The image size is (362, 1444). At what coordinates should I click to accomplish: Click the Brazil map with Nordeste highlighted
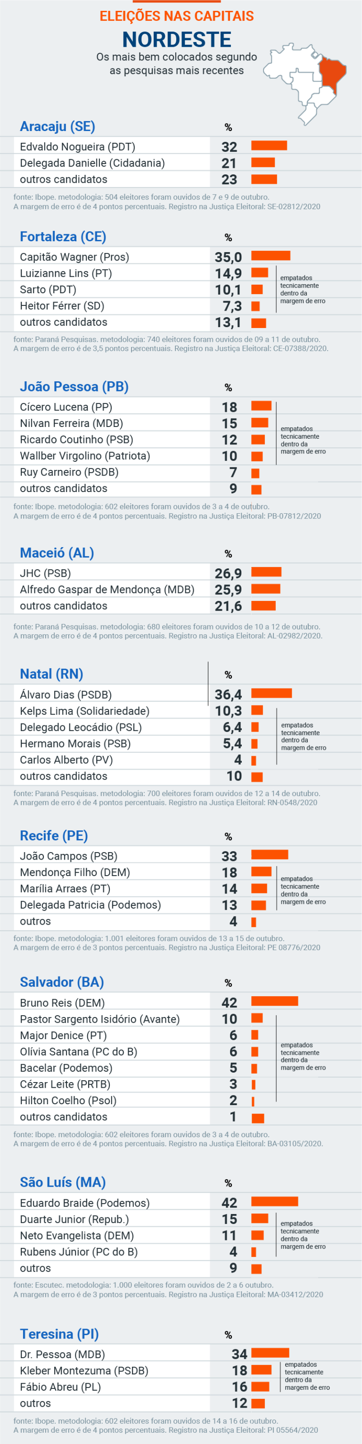pos(305,83)
